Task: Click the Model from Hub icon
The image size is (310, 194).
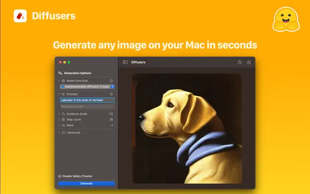Action: point(63,81)
